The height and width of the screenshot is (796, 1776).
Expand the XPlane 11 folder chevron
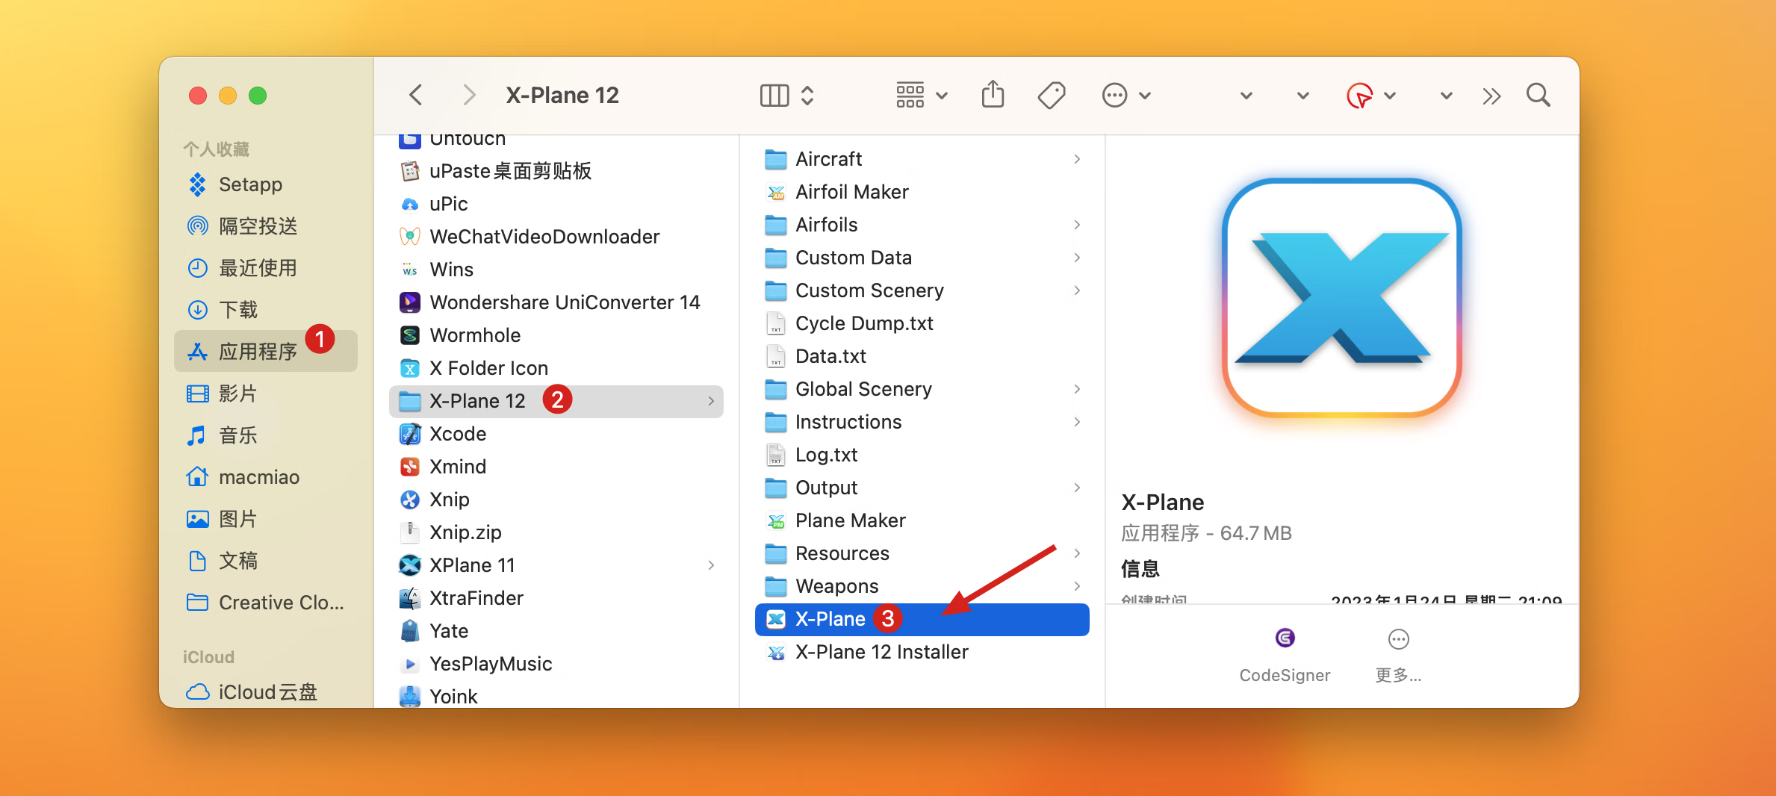click(711, 565)
